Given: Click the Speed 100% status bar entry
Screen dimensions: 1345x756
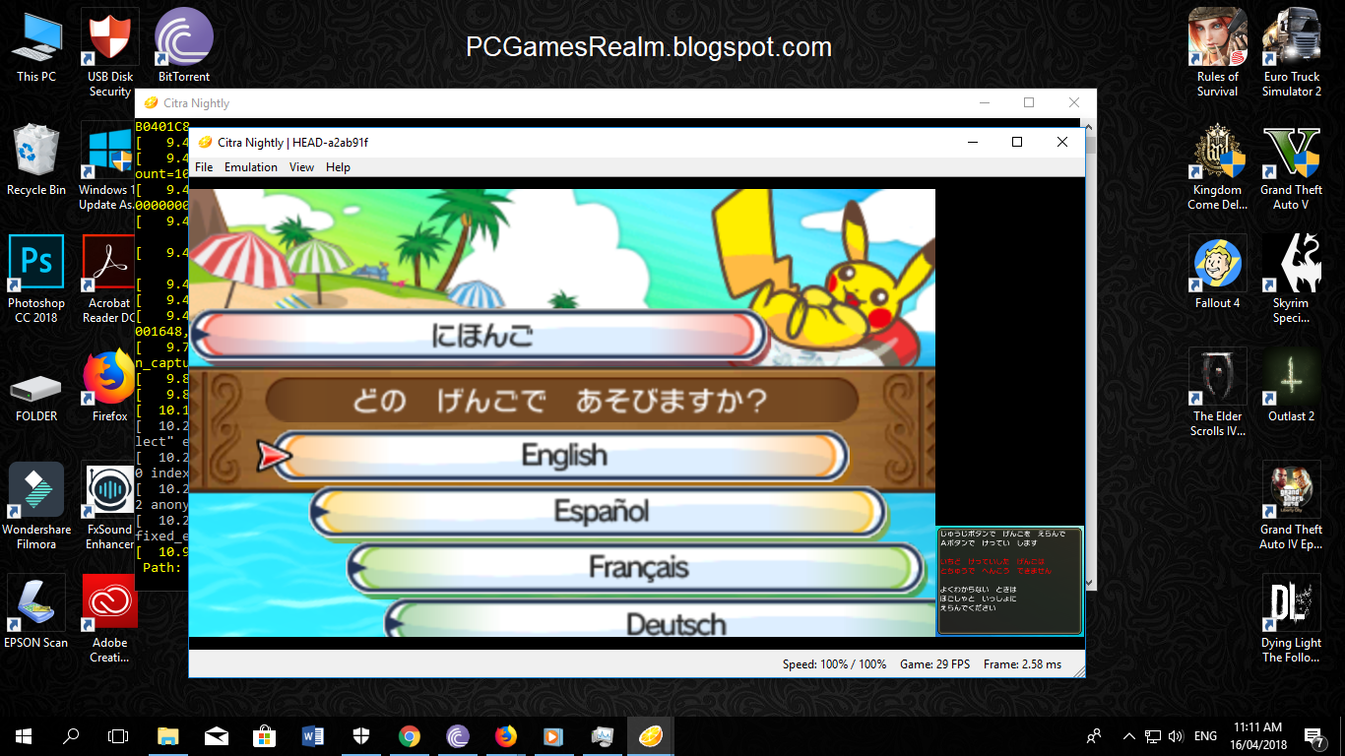Looking at the screenshot, I should pos(835,664).
